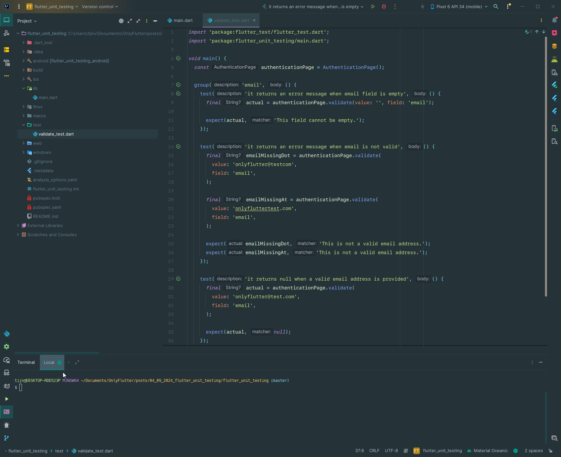Open the Device Manager panel
Image resolution: width=561 pixels, height=457 pixels.
point(554,72)
